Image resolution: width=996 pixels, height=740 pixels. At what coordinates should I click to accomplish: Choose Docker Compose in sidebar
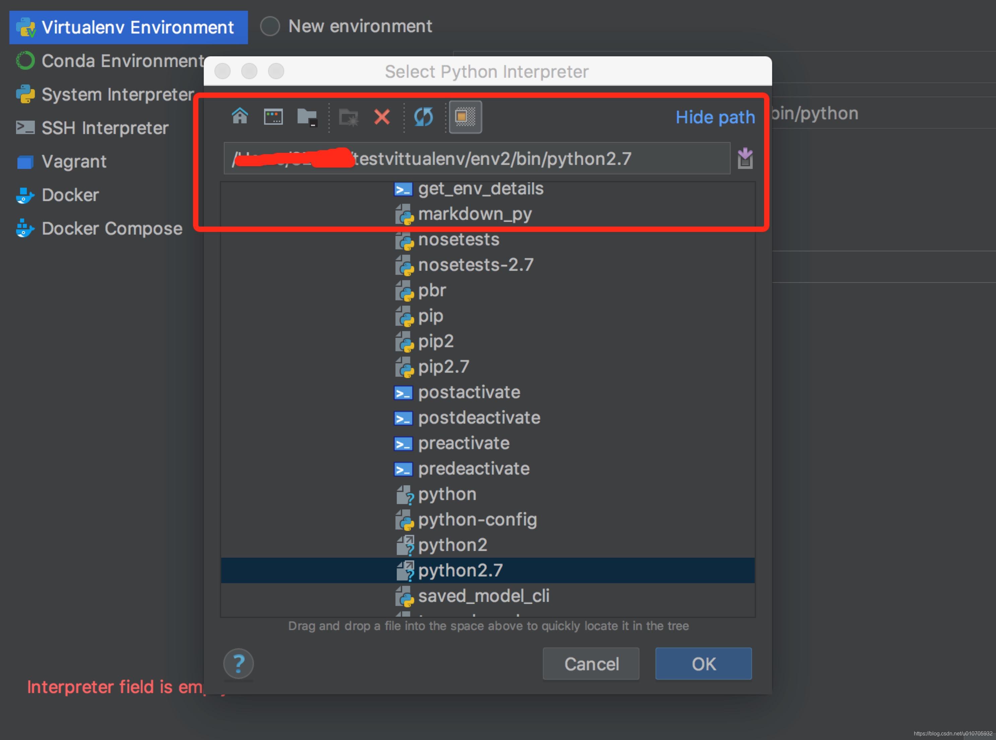point(99,229)
